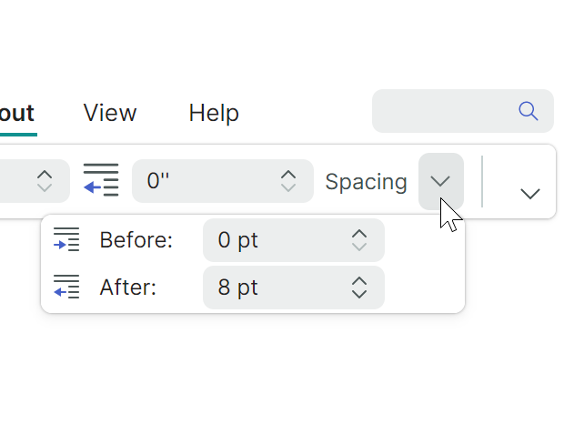564x424 pixels.
Task: Collapse the Spacing dropdown chevron
Action: [x=441, y=181]
